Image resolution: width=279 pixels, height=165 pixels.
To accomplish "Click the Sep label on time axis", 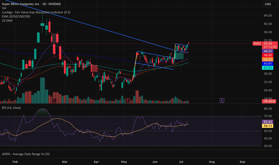I will (242, 162).
